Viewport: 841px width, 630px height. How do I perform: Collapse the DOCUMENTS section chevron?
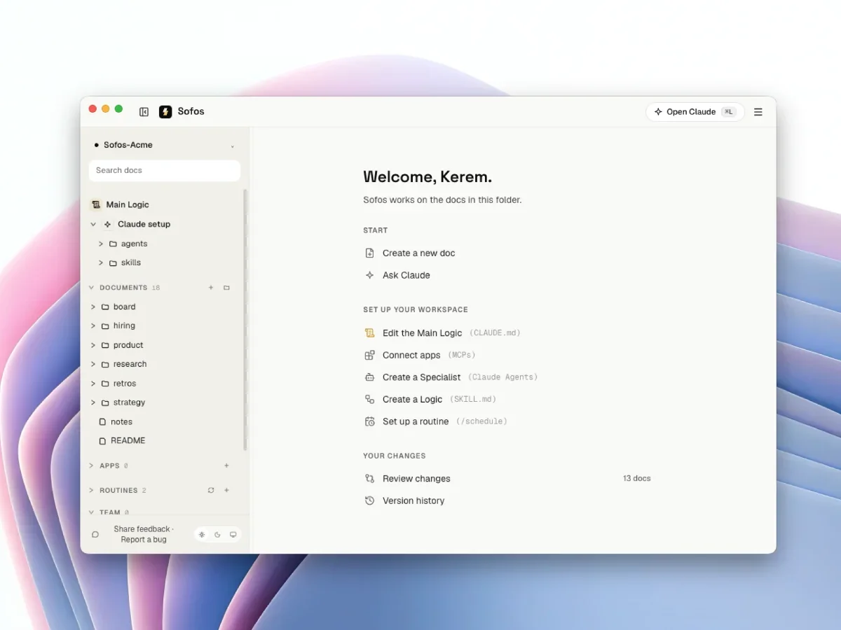pyautogui.click(x=91, y=288)
